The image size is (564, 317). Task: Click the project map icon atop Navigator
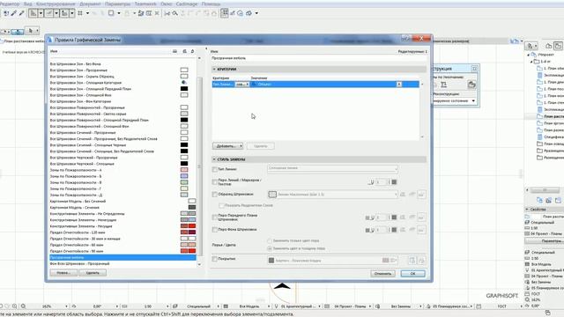(549, 46)
